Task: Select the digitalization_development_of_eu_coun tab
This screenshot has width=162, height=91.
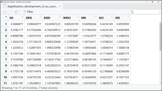Action: (32, 6)
